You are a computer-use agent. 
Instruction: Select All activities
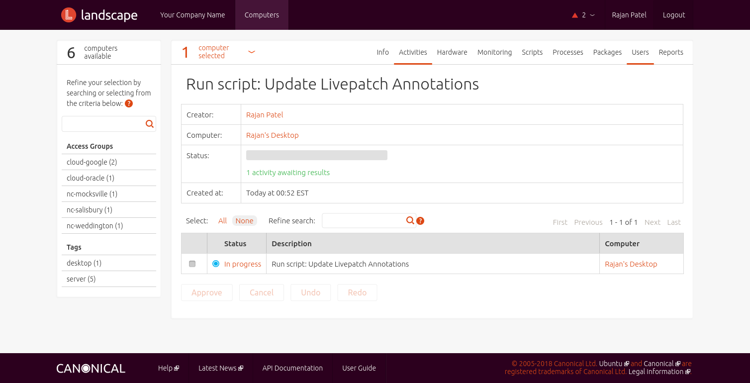[222, 221]
